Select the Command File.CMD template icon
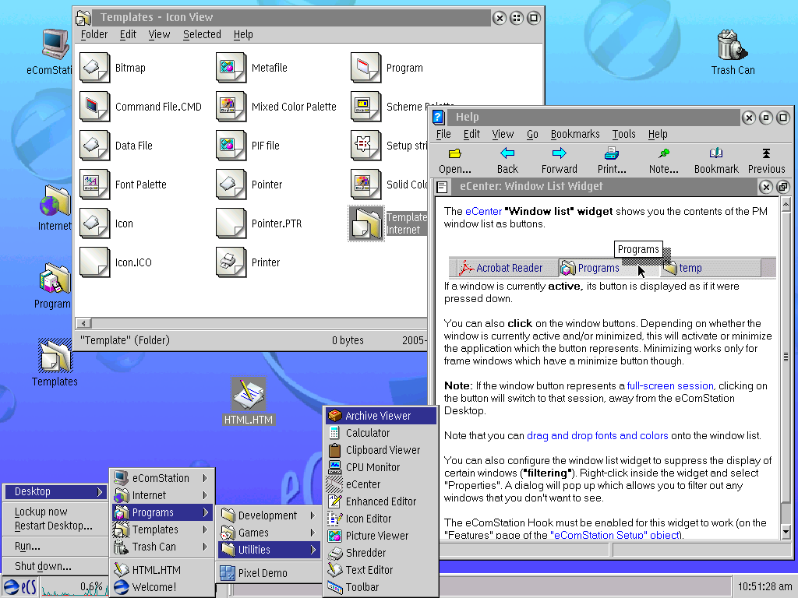 [x=94, y=107]
